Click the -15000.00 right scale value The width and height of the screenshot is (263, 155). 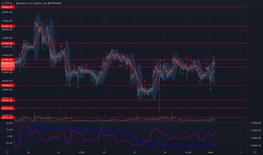coord(255,146)
